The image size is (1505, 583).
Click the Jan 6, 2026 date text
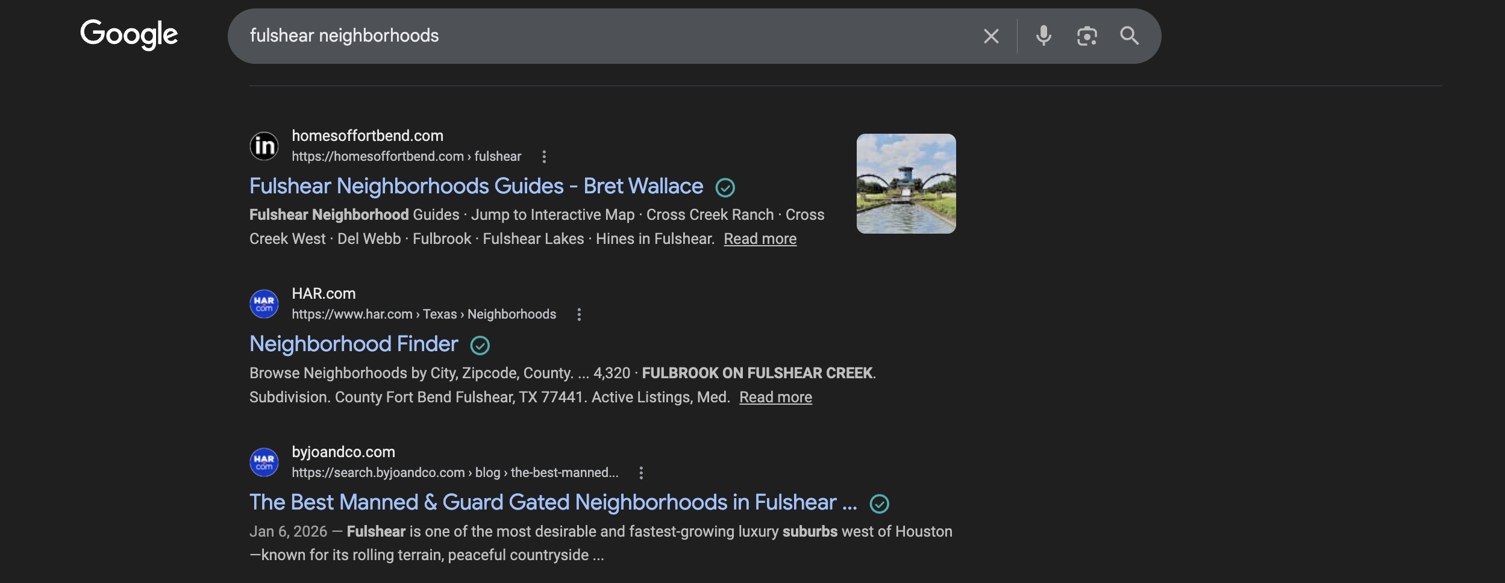click(288, 532)
